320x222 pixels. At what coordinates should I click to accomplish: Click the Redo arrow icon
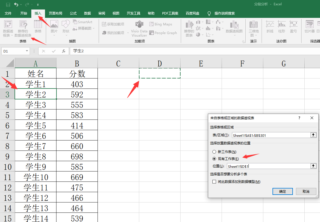(x=27, y=4)
